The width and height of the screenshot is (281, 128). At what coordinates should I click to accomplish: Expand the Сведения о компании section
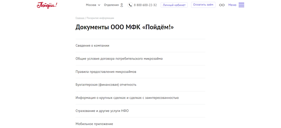pos(140,46)
